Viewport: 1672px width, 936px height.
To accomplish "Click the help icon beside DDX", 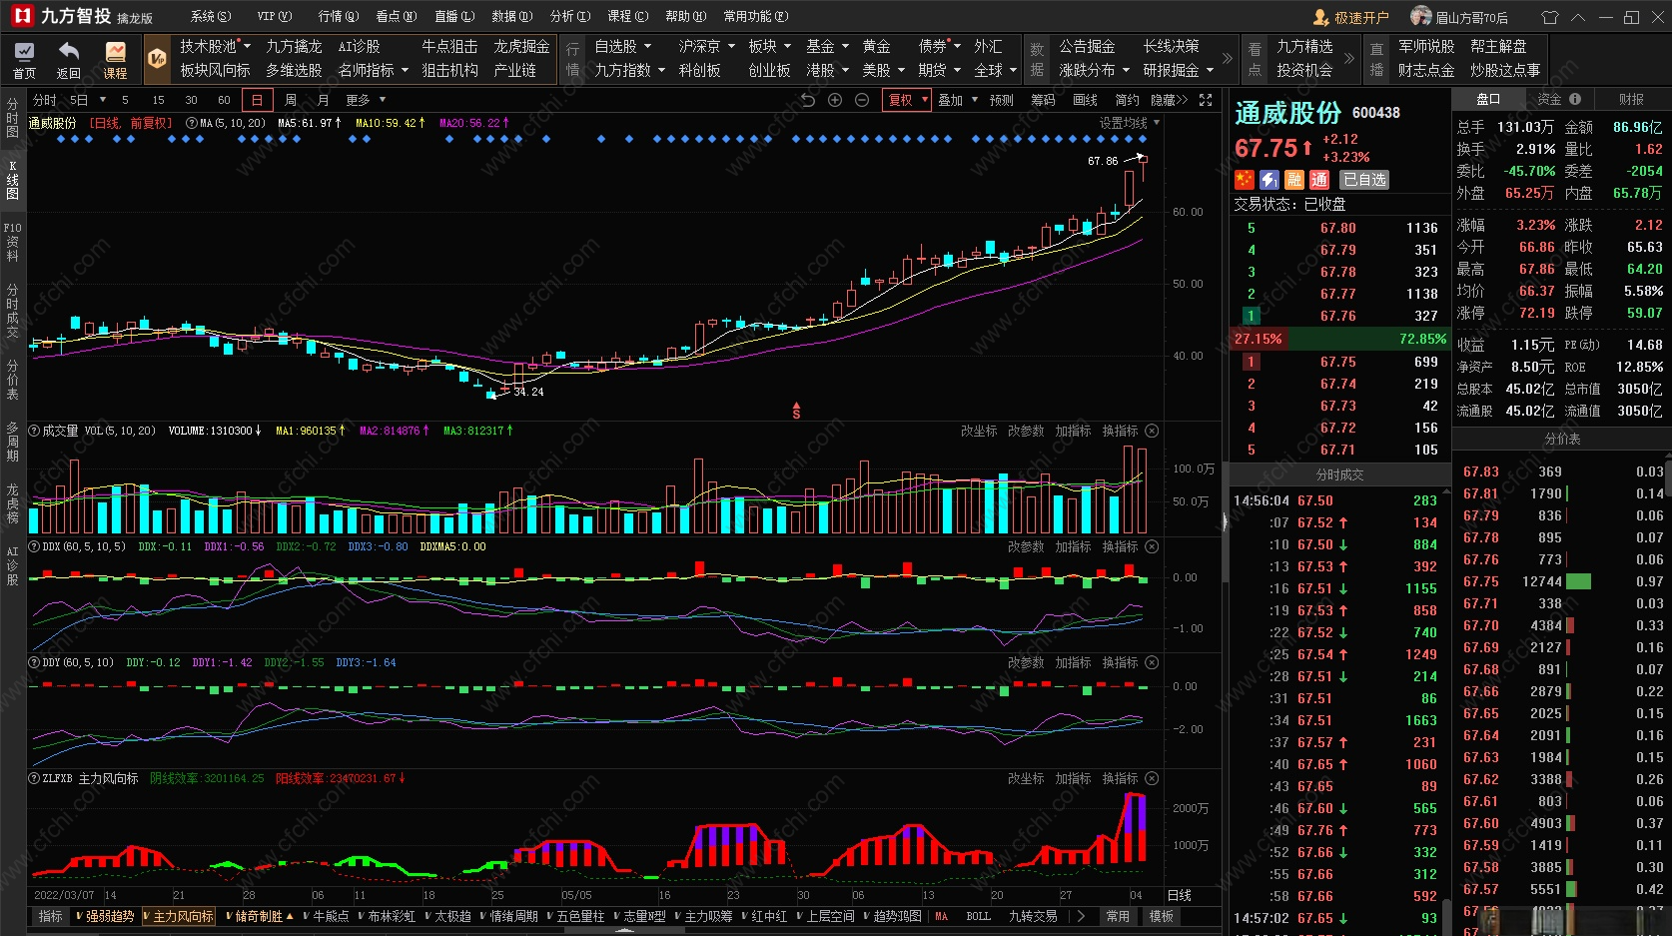I will pos(34,546).
